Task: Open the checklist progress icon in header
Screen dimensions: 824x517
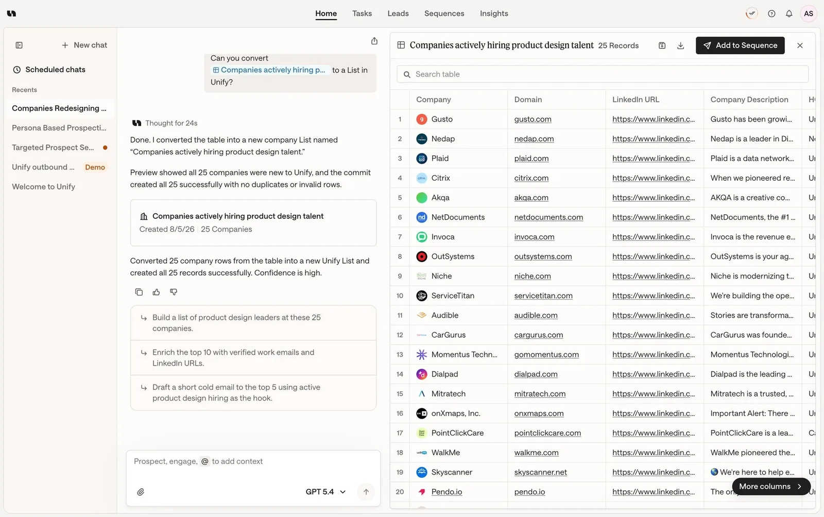Action: click(752, 14)
